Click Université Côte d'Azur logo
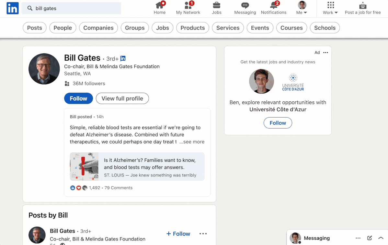 point(293,82)
